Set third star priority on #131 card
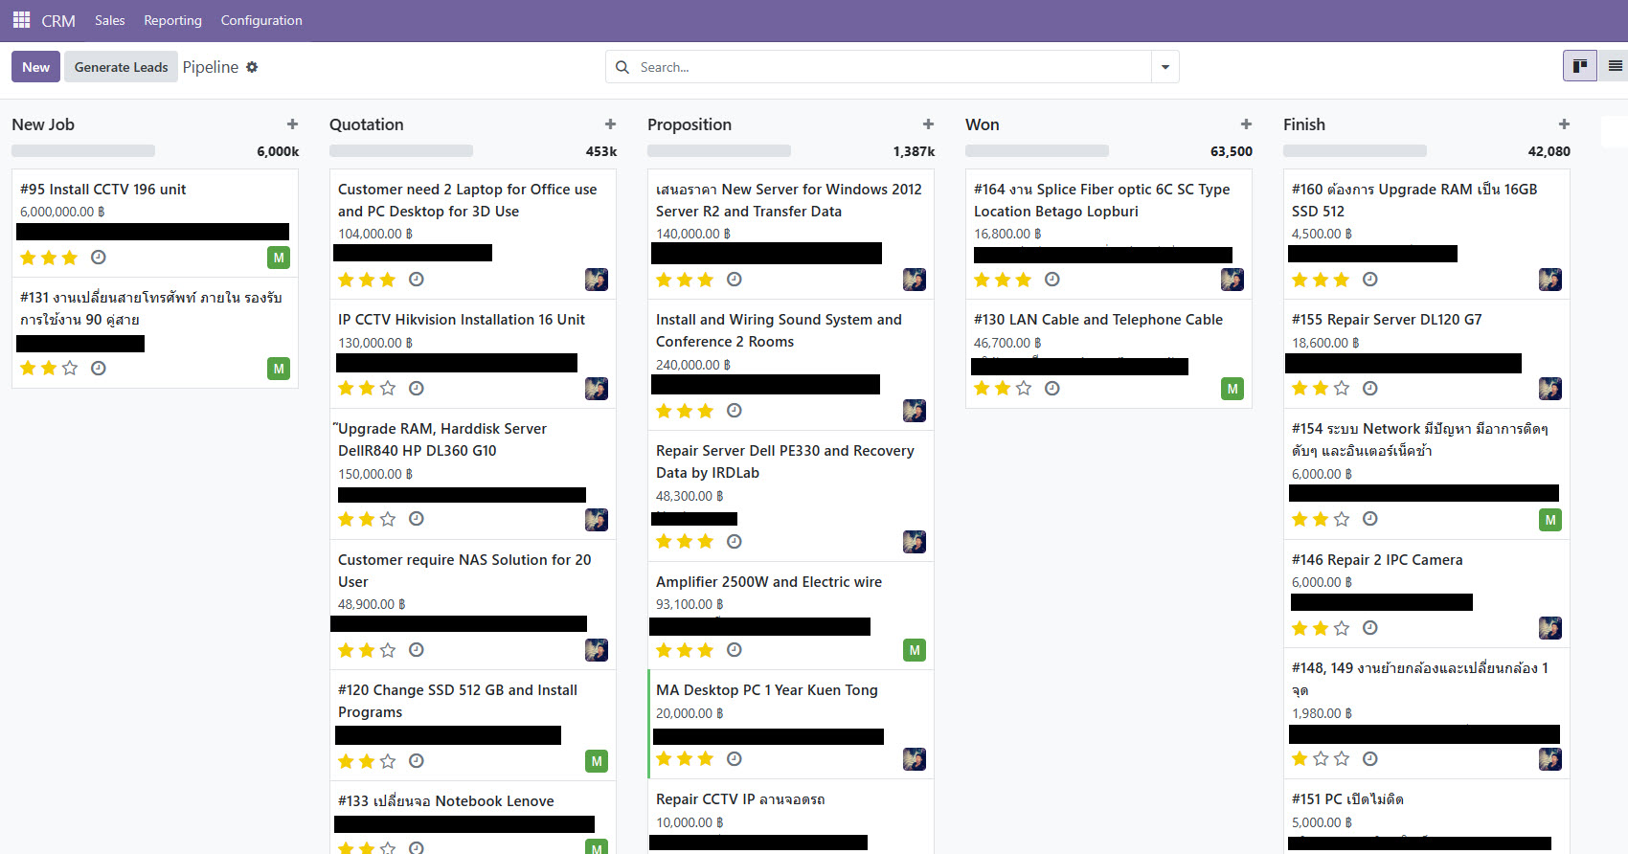The height and width of the screenshot is (854, 1628). point(70,369)
